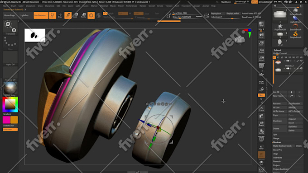Open the Dots stroke selector
This screenshot has height=173, width=308.
click(x=10, y=43)
